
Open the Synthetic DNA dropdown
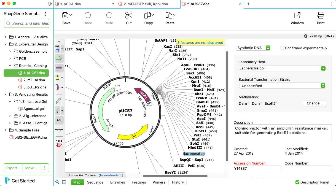click(x=252, y=48)
